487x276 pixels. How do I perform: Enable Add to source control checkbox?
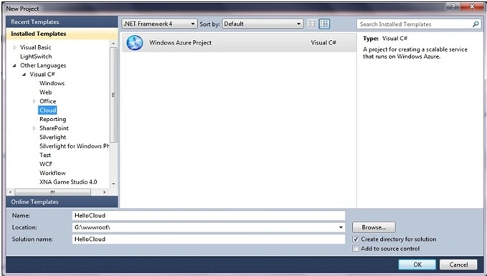coord(356,248)
